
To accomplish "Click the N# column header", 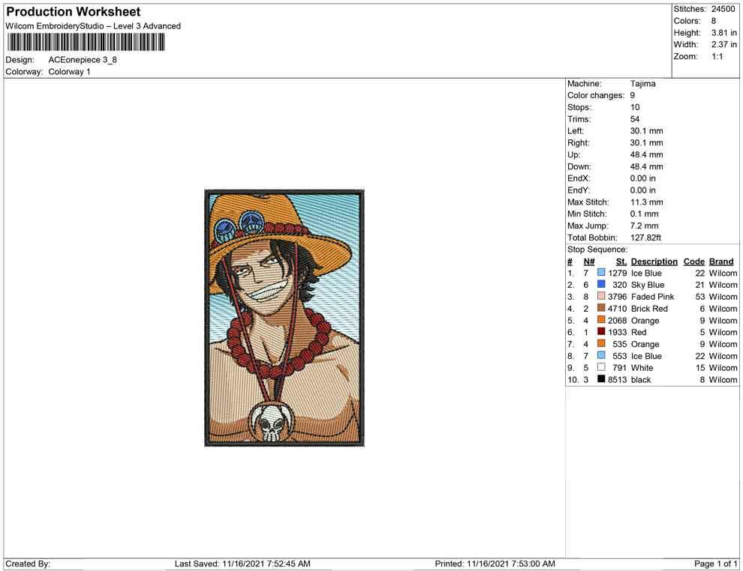I will pyautogui.click(x=589, y=262).
